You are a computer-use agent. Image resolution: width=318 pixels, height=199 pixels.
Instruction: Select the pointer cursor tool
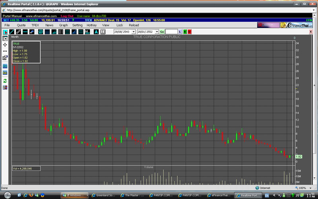point(5,32)
